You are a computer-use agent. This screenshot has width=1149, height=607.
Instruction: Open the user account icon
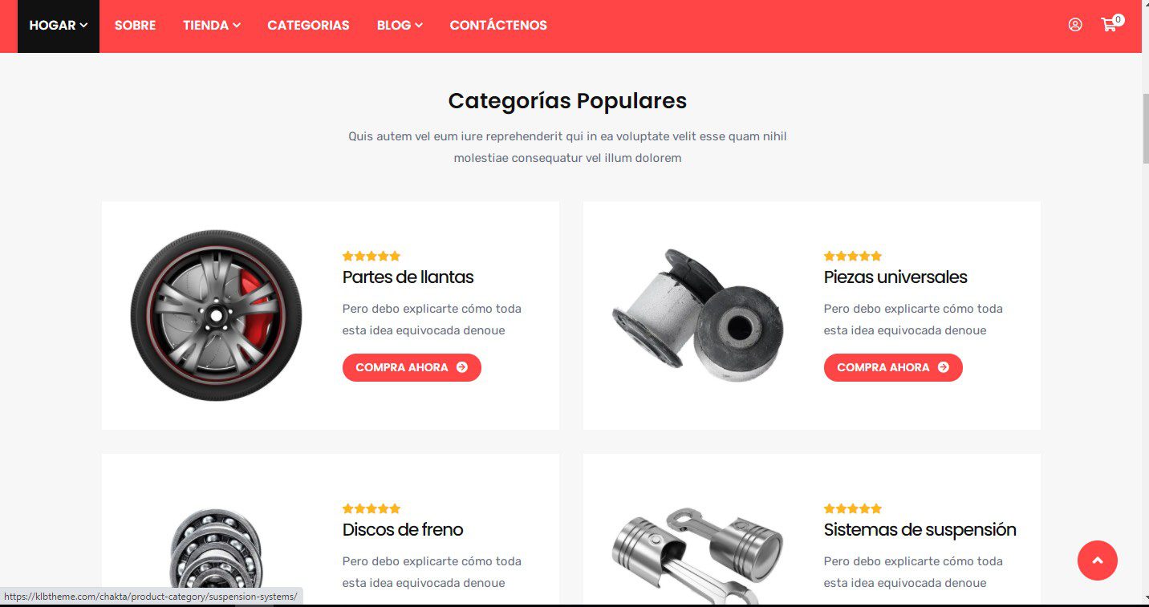coord(1075,25)
